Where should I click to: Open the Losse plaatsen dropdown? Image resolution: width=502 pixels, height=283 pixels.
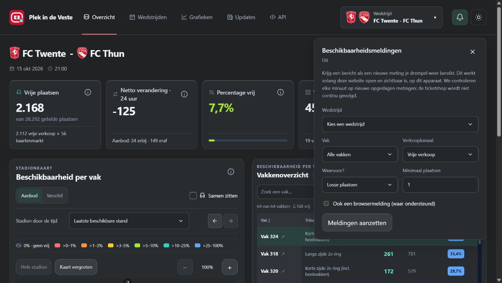pos(360,184)
